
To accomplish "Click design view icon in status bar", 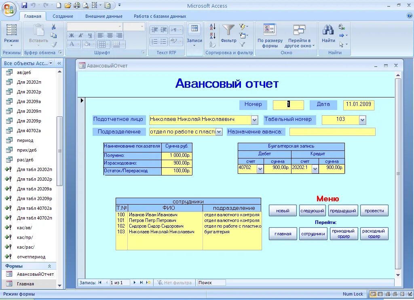I will [410, 294].
